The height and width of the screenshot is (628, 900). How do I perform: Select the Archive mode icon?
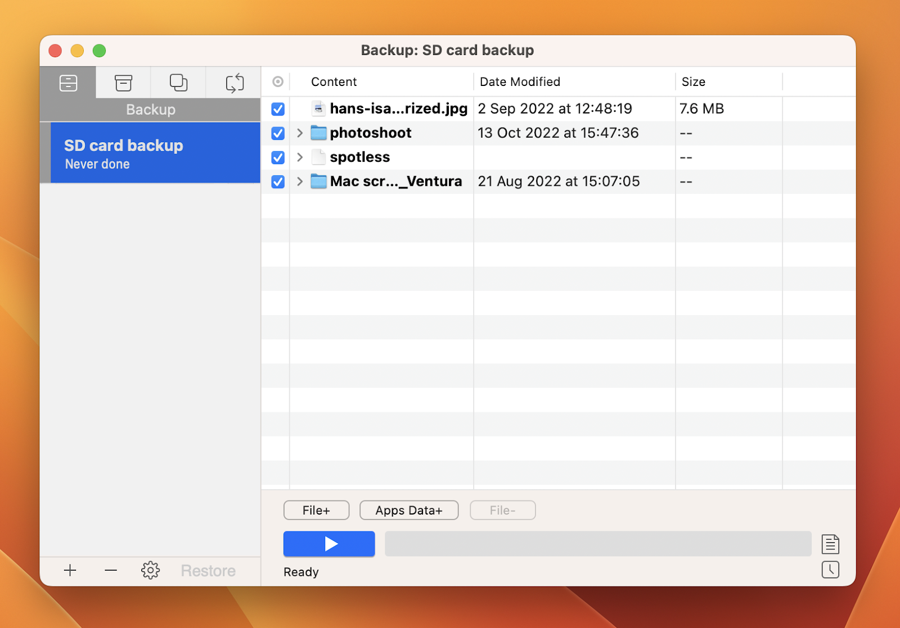point(123,83)
